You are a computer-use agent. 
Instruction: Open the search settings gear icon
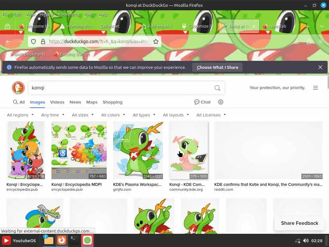tap(220, 102)
